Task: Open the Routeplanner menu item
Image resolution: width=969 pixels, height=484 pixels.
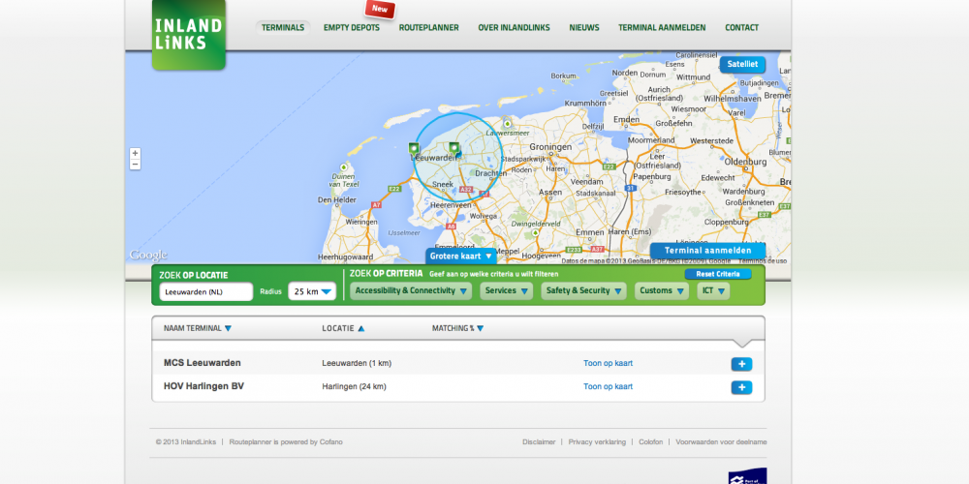Action: coord(428,28)
